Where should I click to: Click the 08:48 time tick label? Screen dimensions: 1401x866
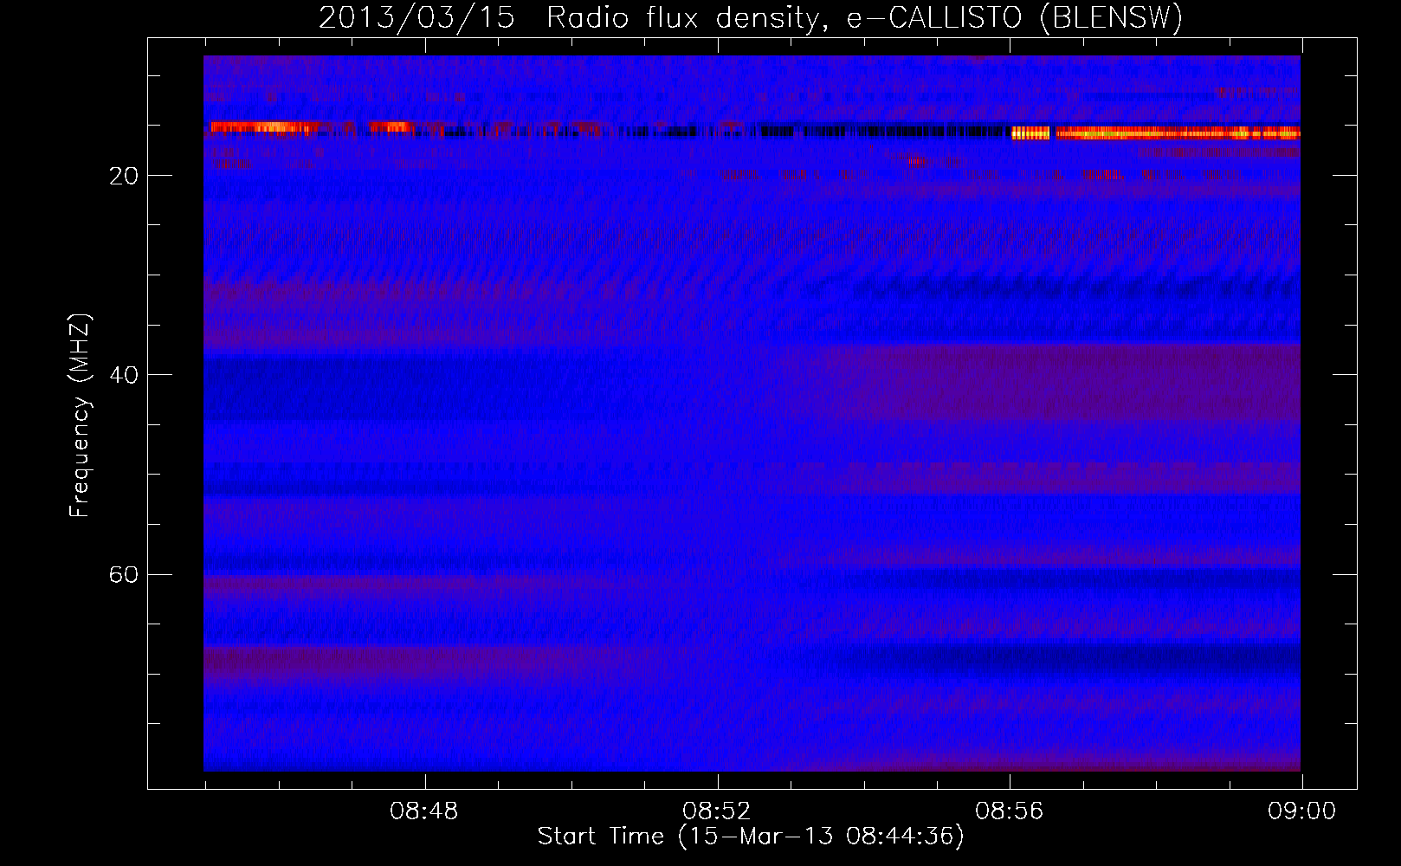point(424,811)
